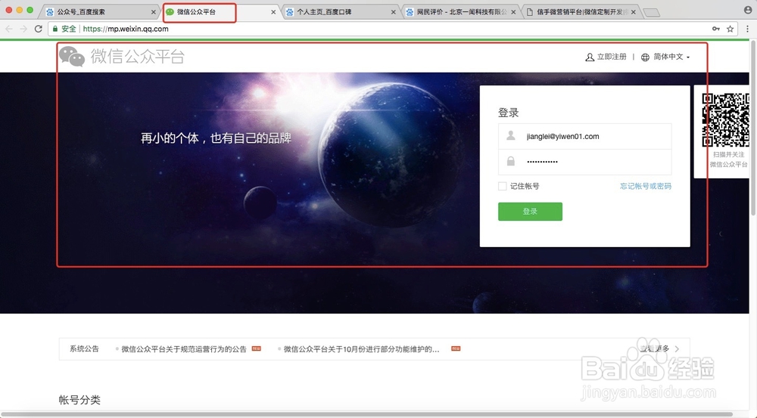Select the 微信公众平台 browser tab
Screen dimensions: 757x418
220,12
